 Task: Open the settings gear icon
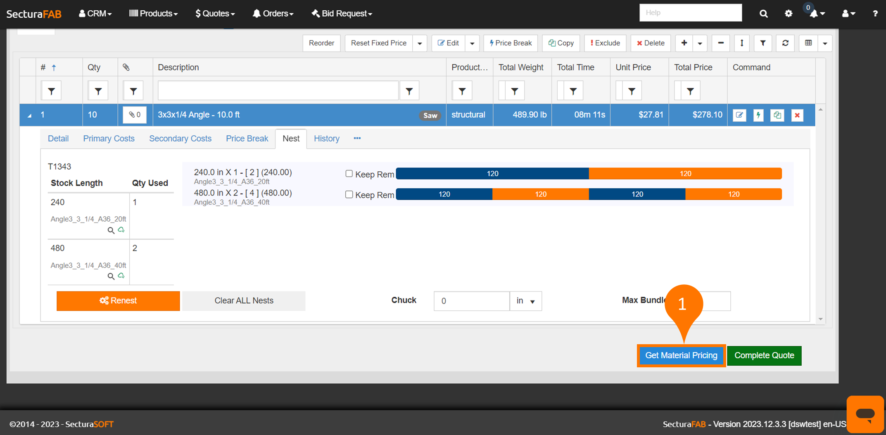[789, 14]
